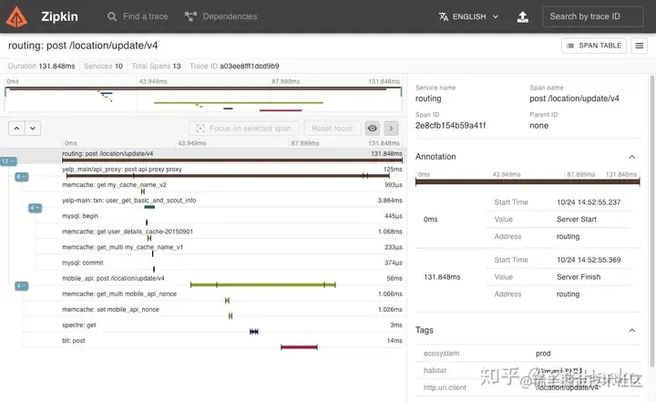Click the Server Start annotation value
Viewport: 656px width, 402px height.
coord(577,220)
